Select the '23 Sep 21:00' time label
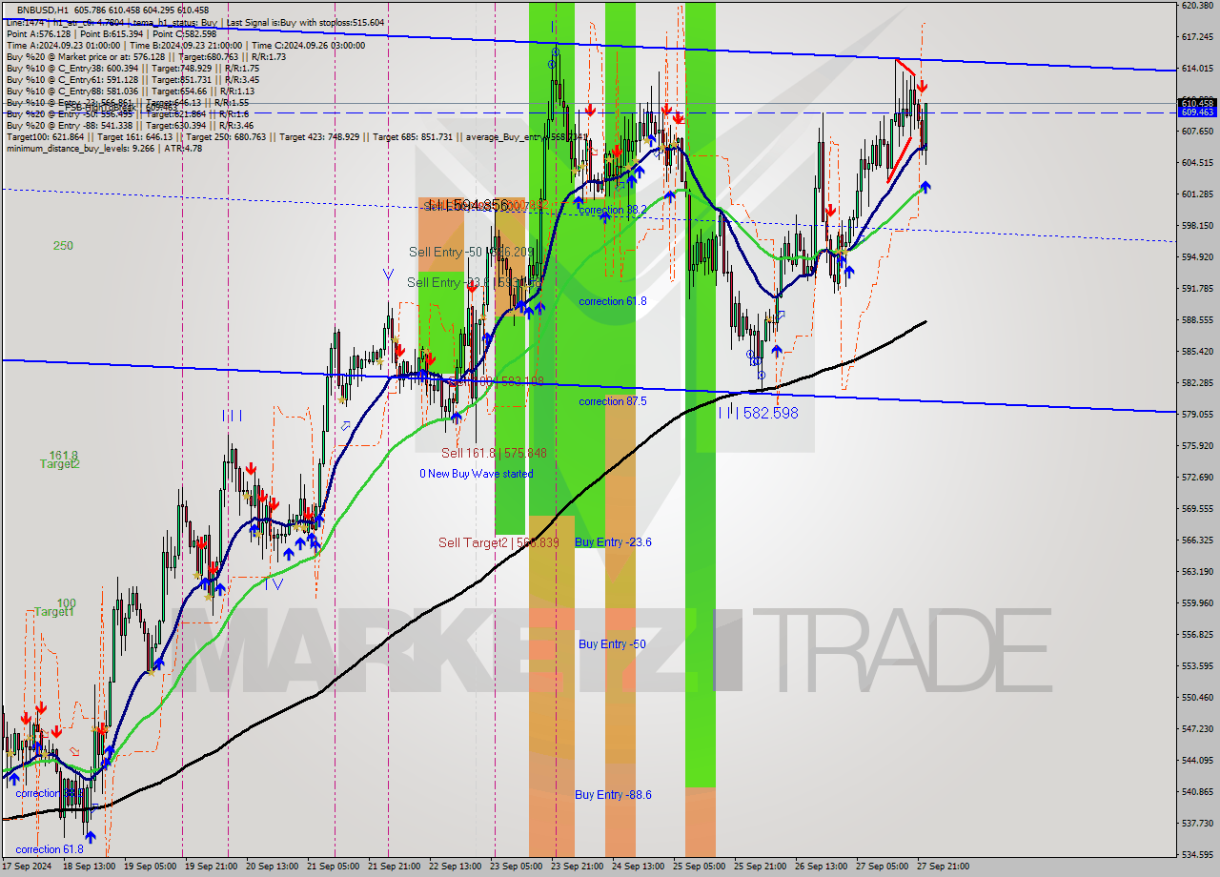Viewport: 1220px width, 877px height. pos(576,867)
